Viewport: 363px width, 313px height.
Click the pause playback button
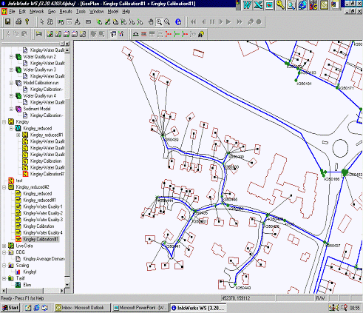212,22
